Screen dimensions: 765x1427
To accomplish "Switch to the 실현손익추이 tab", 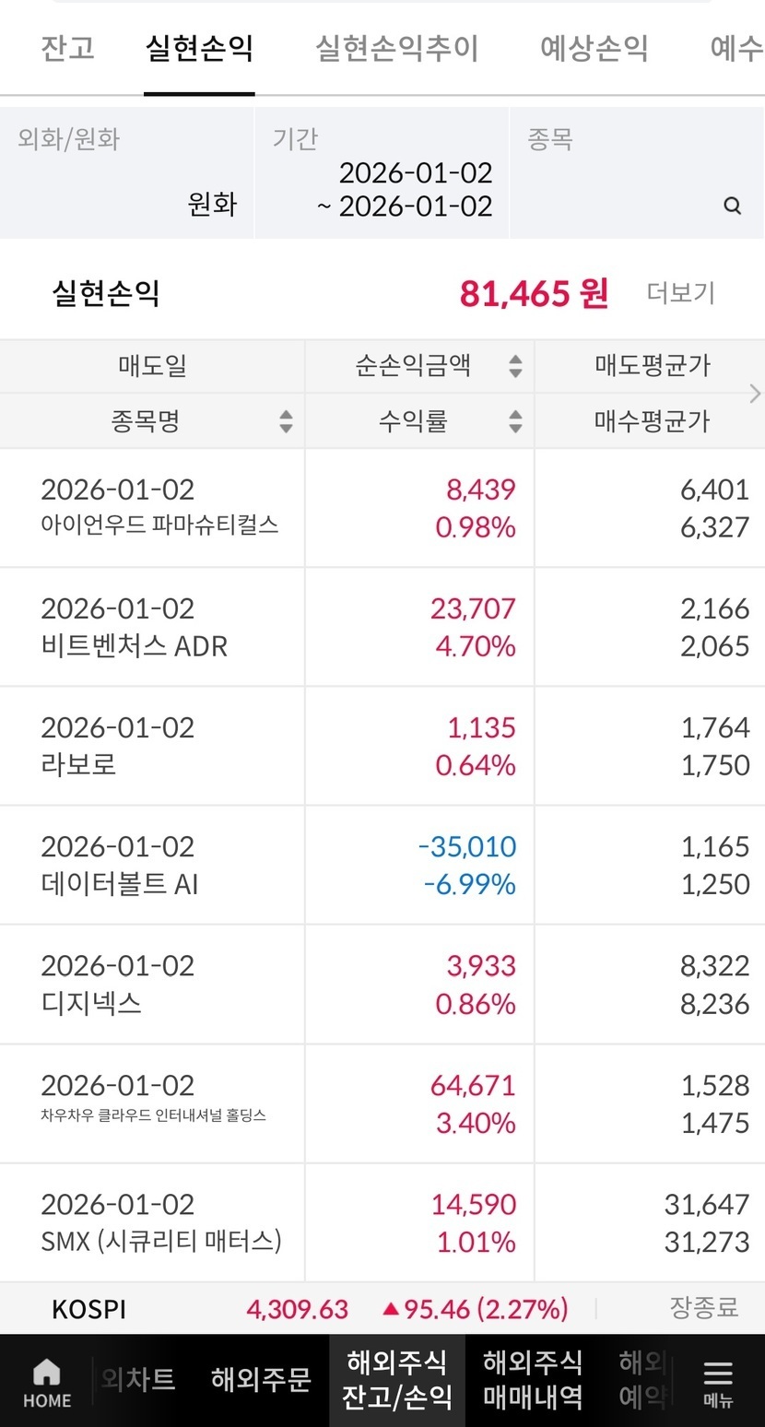I will [397, 48].
